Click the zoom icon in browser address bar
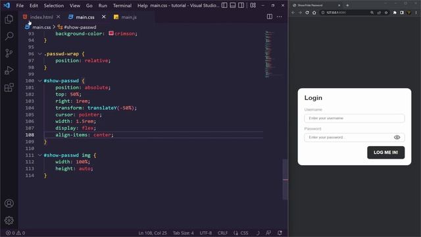Image resolution: width=421 pixels, height=237 pixels. point(372,13)
